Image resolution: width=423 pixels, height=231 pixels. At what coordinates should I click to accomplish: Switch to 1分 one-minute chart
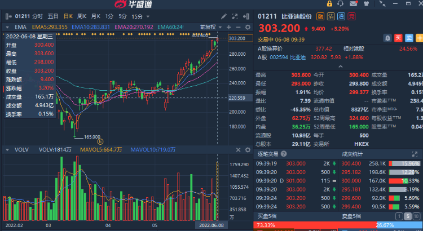click(x=109, y=16)
